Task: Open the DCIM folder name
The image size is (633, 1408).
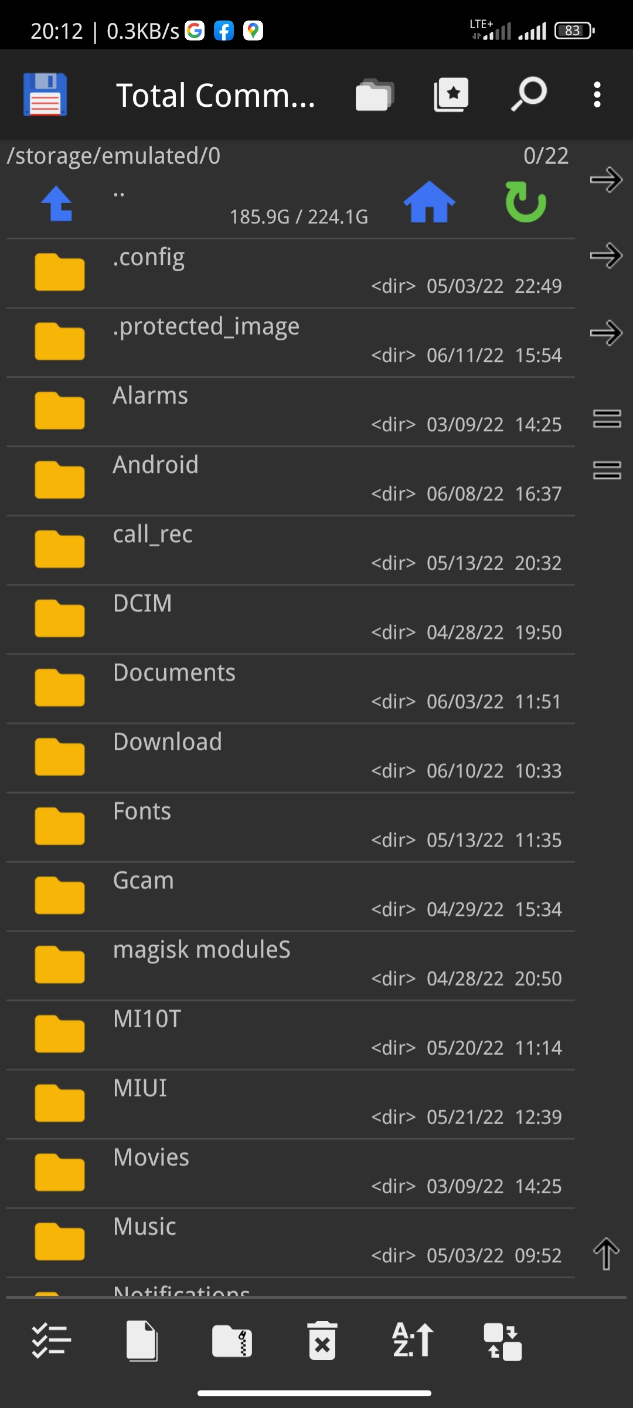Action: pos(143,603)
